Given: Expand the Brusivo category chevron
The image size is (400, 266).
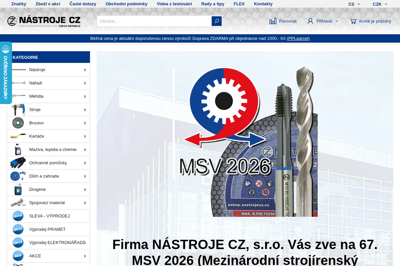Looking at the screenshot, I should pos(85,123).
